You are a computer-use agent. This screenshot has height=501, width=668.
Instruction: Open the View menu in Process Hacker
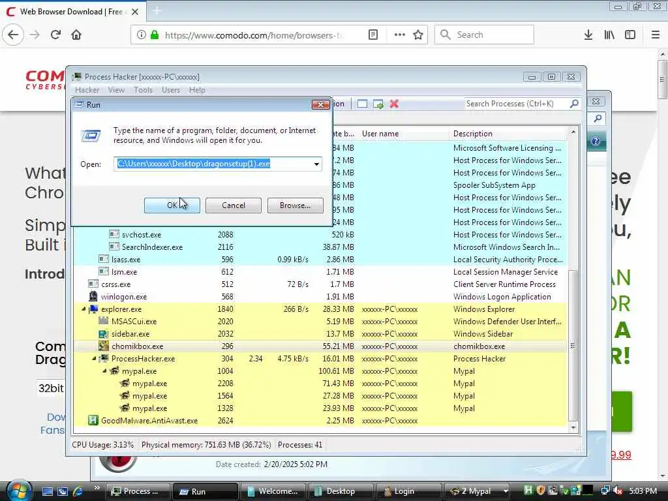(116, 90)
